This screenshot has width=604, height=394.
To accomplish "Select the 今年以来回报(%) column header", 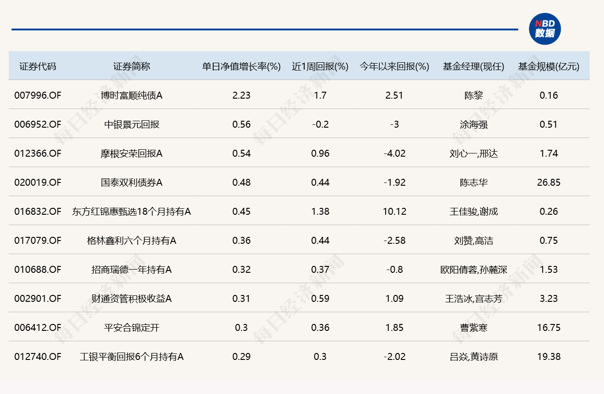I will click(x=394, y=66).
